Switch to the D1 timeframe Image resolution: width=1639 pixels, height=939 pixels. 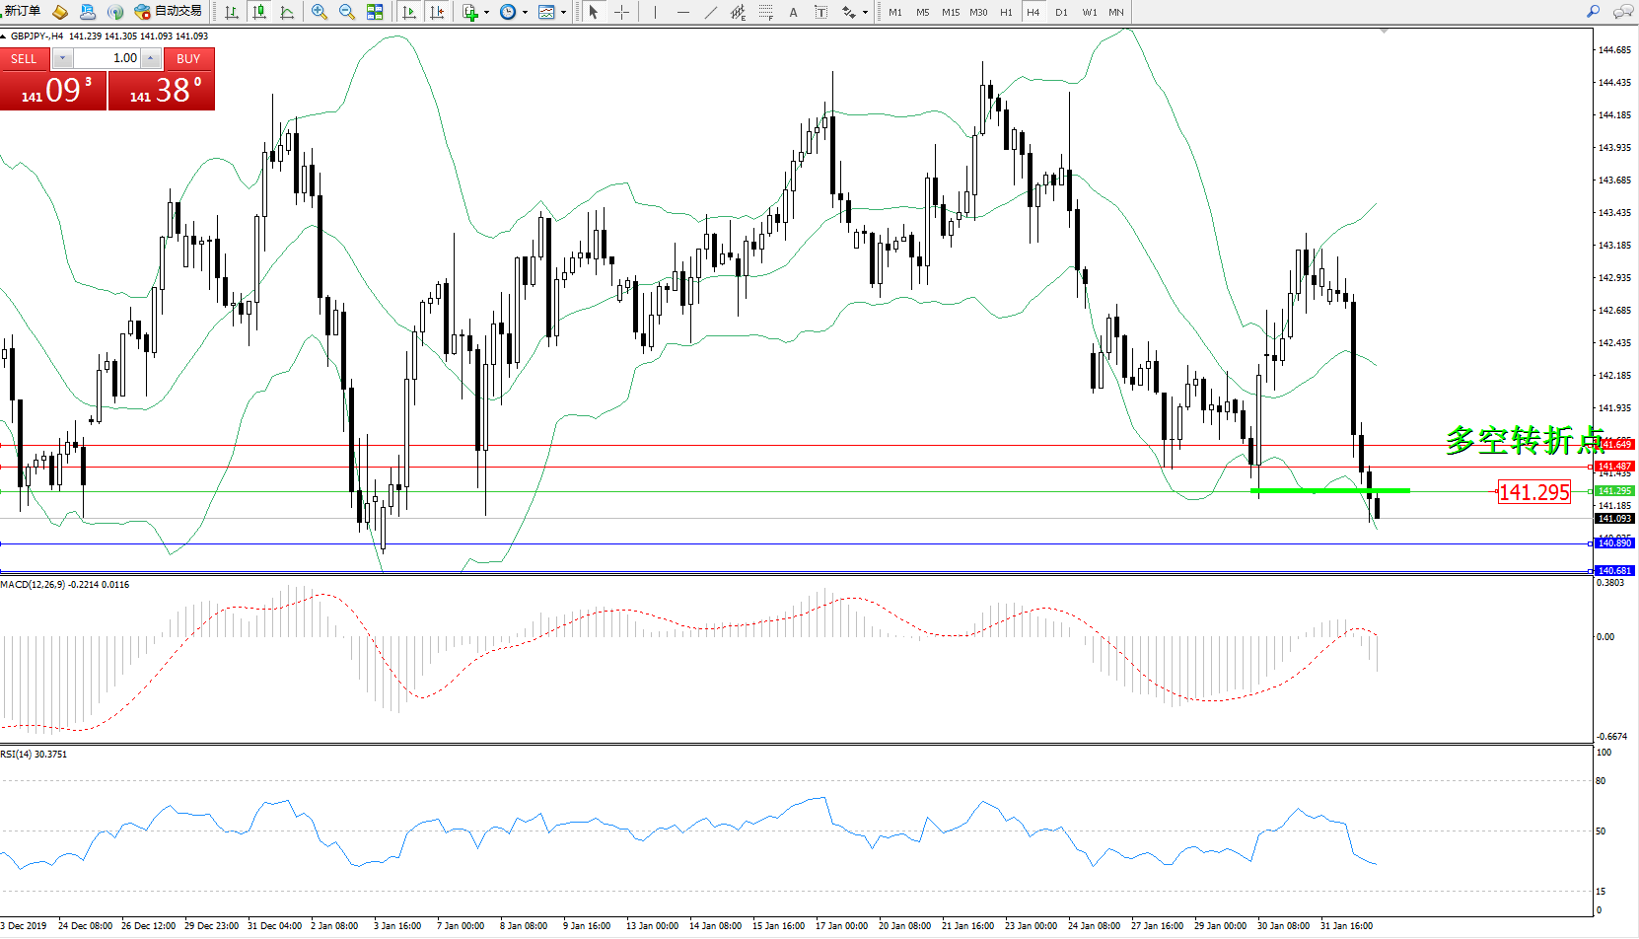coord(1061,12)
